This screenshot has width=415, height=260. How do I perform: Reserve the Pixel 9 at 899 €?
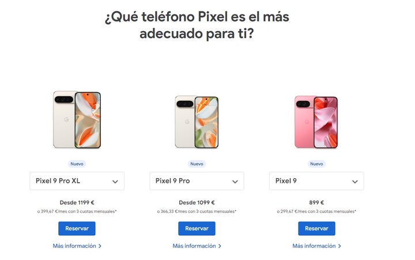[x=316, y=228]
